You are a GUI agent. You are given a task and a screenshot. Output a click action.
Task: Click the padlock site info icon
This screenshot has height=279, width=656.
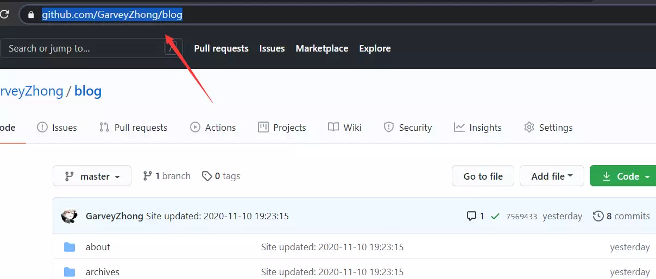[30, 15]
